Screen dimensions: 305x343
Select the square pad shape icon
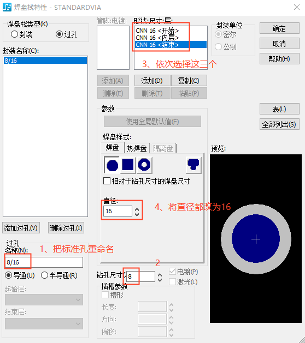pyautogui.click(x=127, y=165)
